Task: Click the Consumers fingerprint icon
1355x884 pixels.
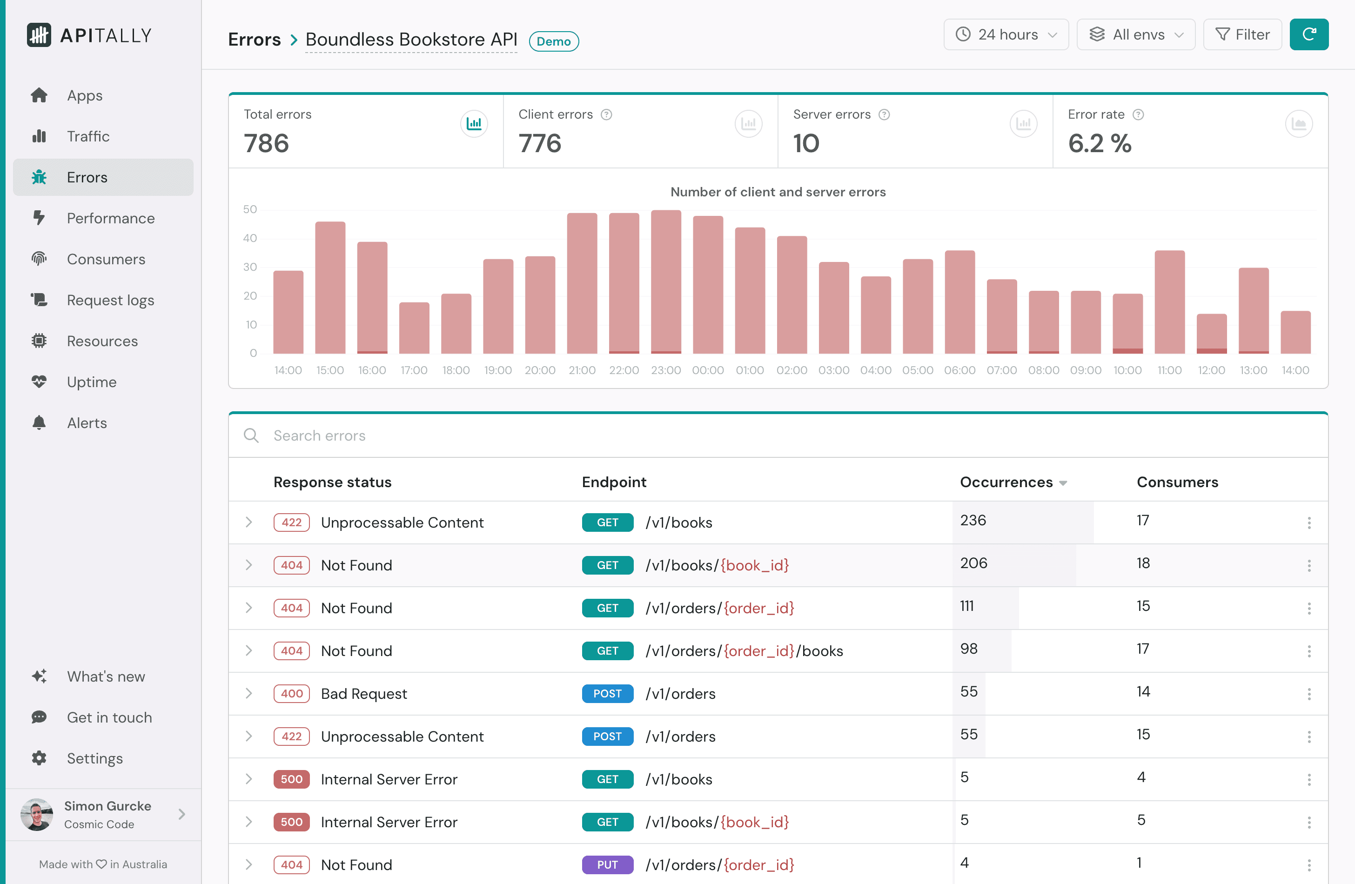Action: tap(39, 259)
